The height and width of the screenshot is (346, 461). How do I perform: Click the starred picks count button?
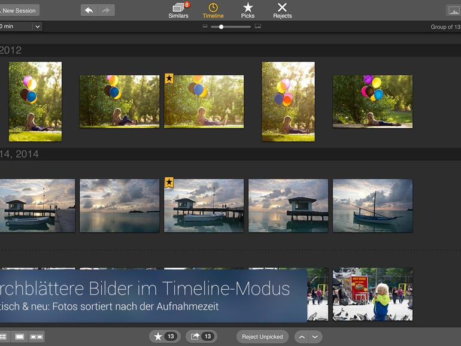pos(165,336)
